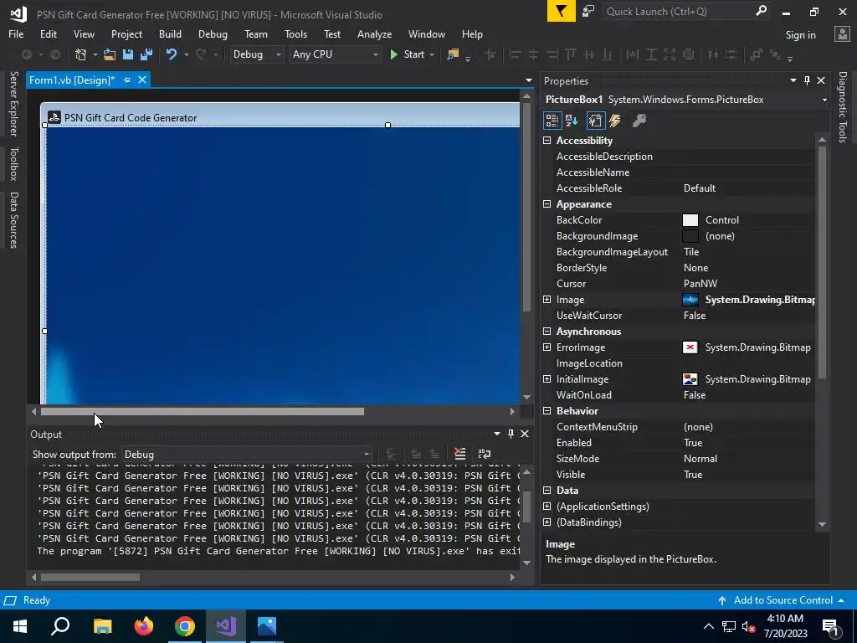Screen dimensions: 857x643
Task: Click the InitialImage thumbnail
Action: coord(690,379)
